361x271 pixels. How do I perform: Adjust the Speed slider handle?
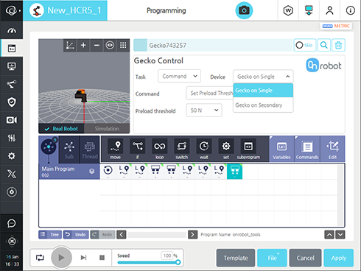tap(178, 262)
